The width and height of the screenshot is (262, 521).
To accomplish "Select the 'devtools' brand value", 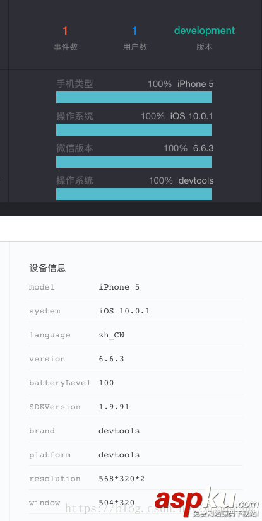I will 119,431.
